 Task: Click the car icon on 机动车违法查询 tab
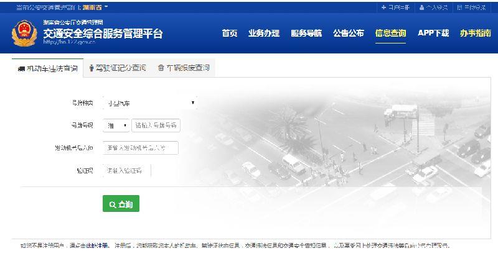click(x=21, y=69)
